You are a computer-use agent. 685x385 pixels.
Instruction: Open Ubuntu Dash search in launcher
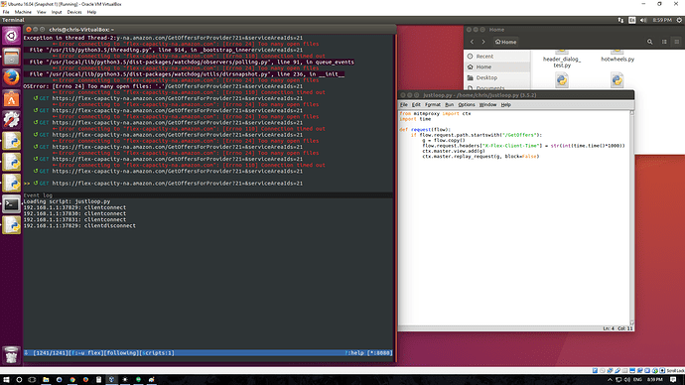pos(11,36)
